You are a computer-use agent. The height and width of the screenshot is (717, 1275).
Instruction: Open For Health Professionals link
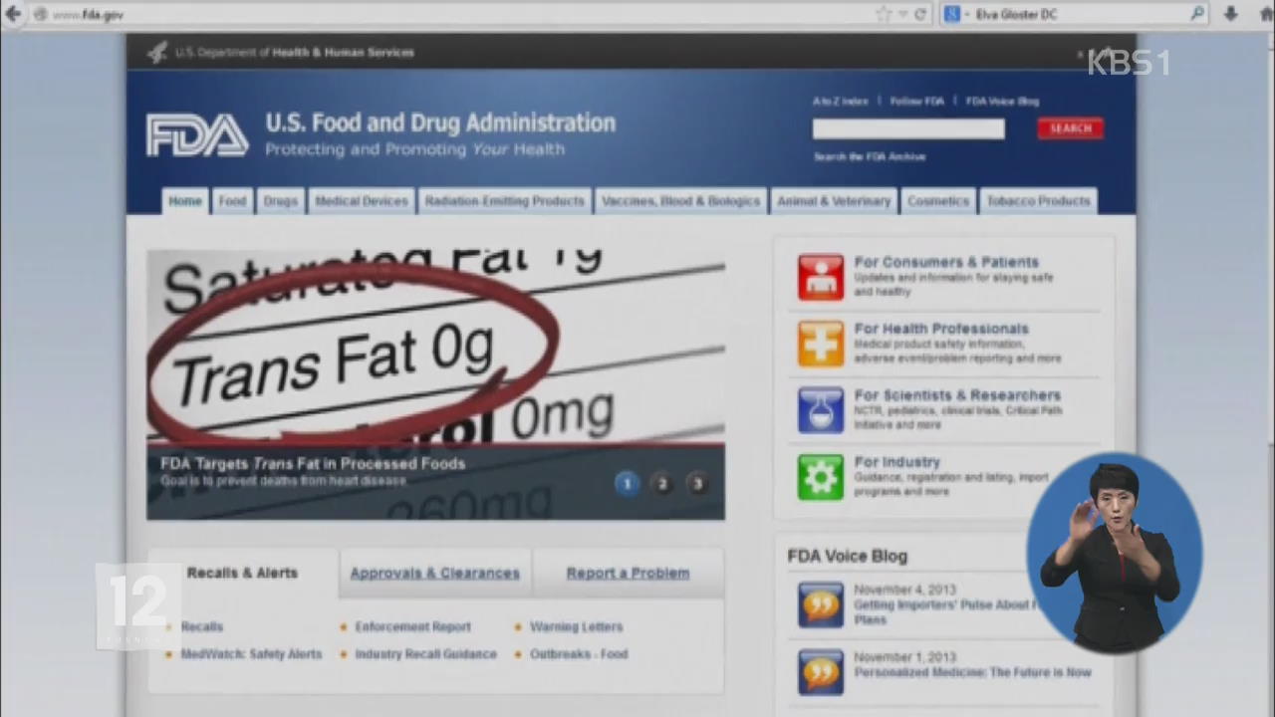[x=941, y=329]
